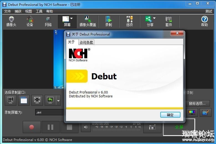Open the options (选项) toolbar icon
This screenshot has height=144, width=216.
pos(129,21)
